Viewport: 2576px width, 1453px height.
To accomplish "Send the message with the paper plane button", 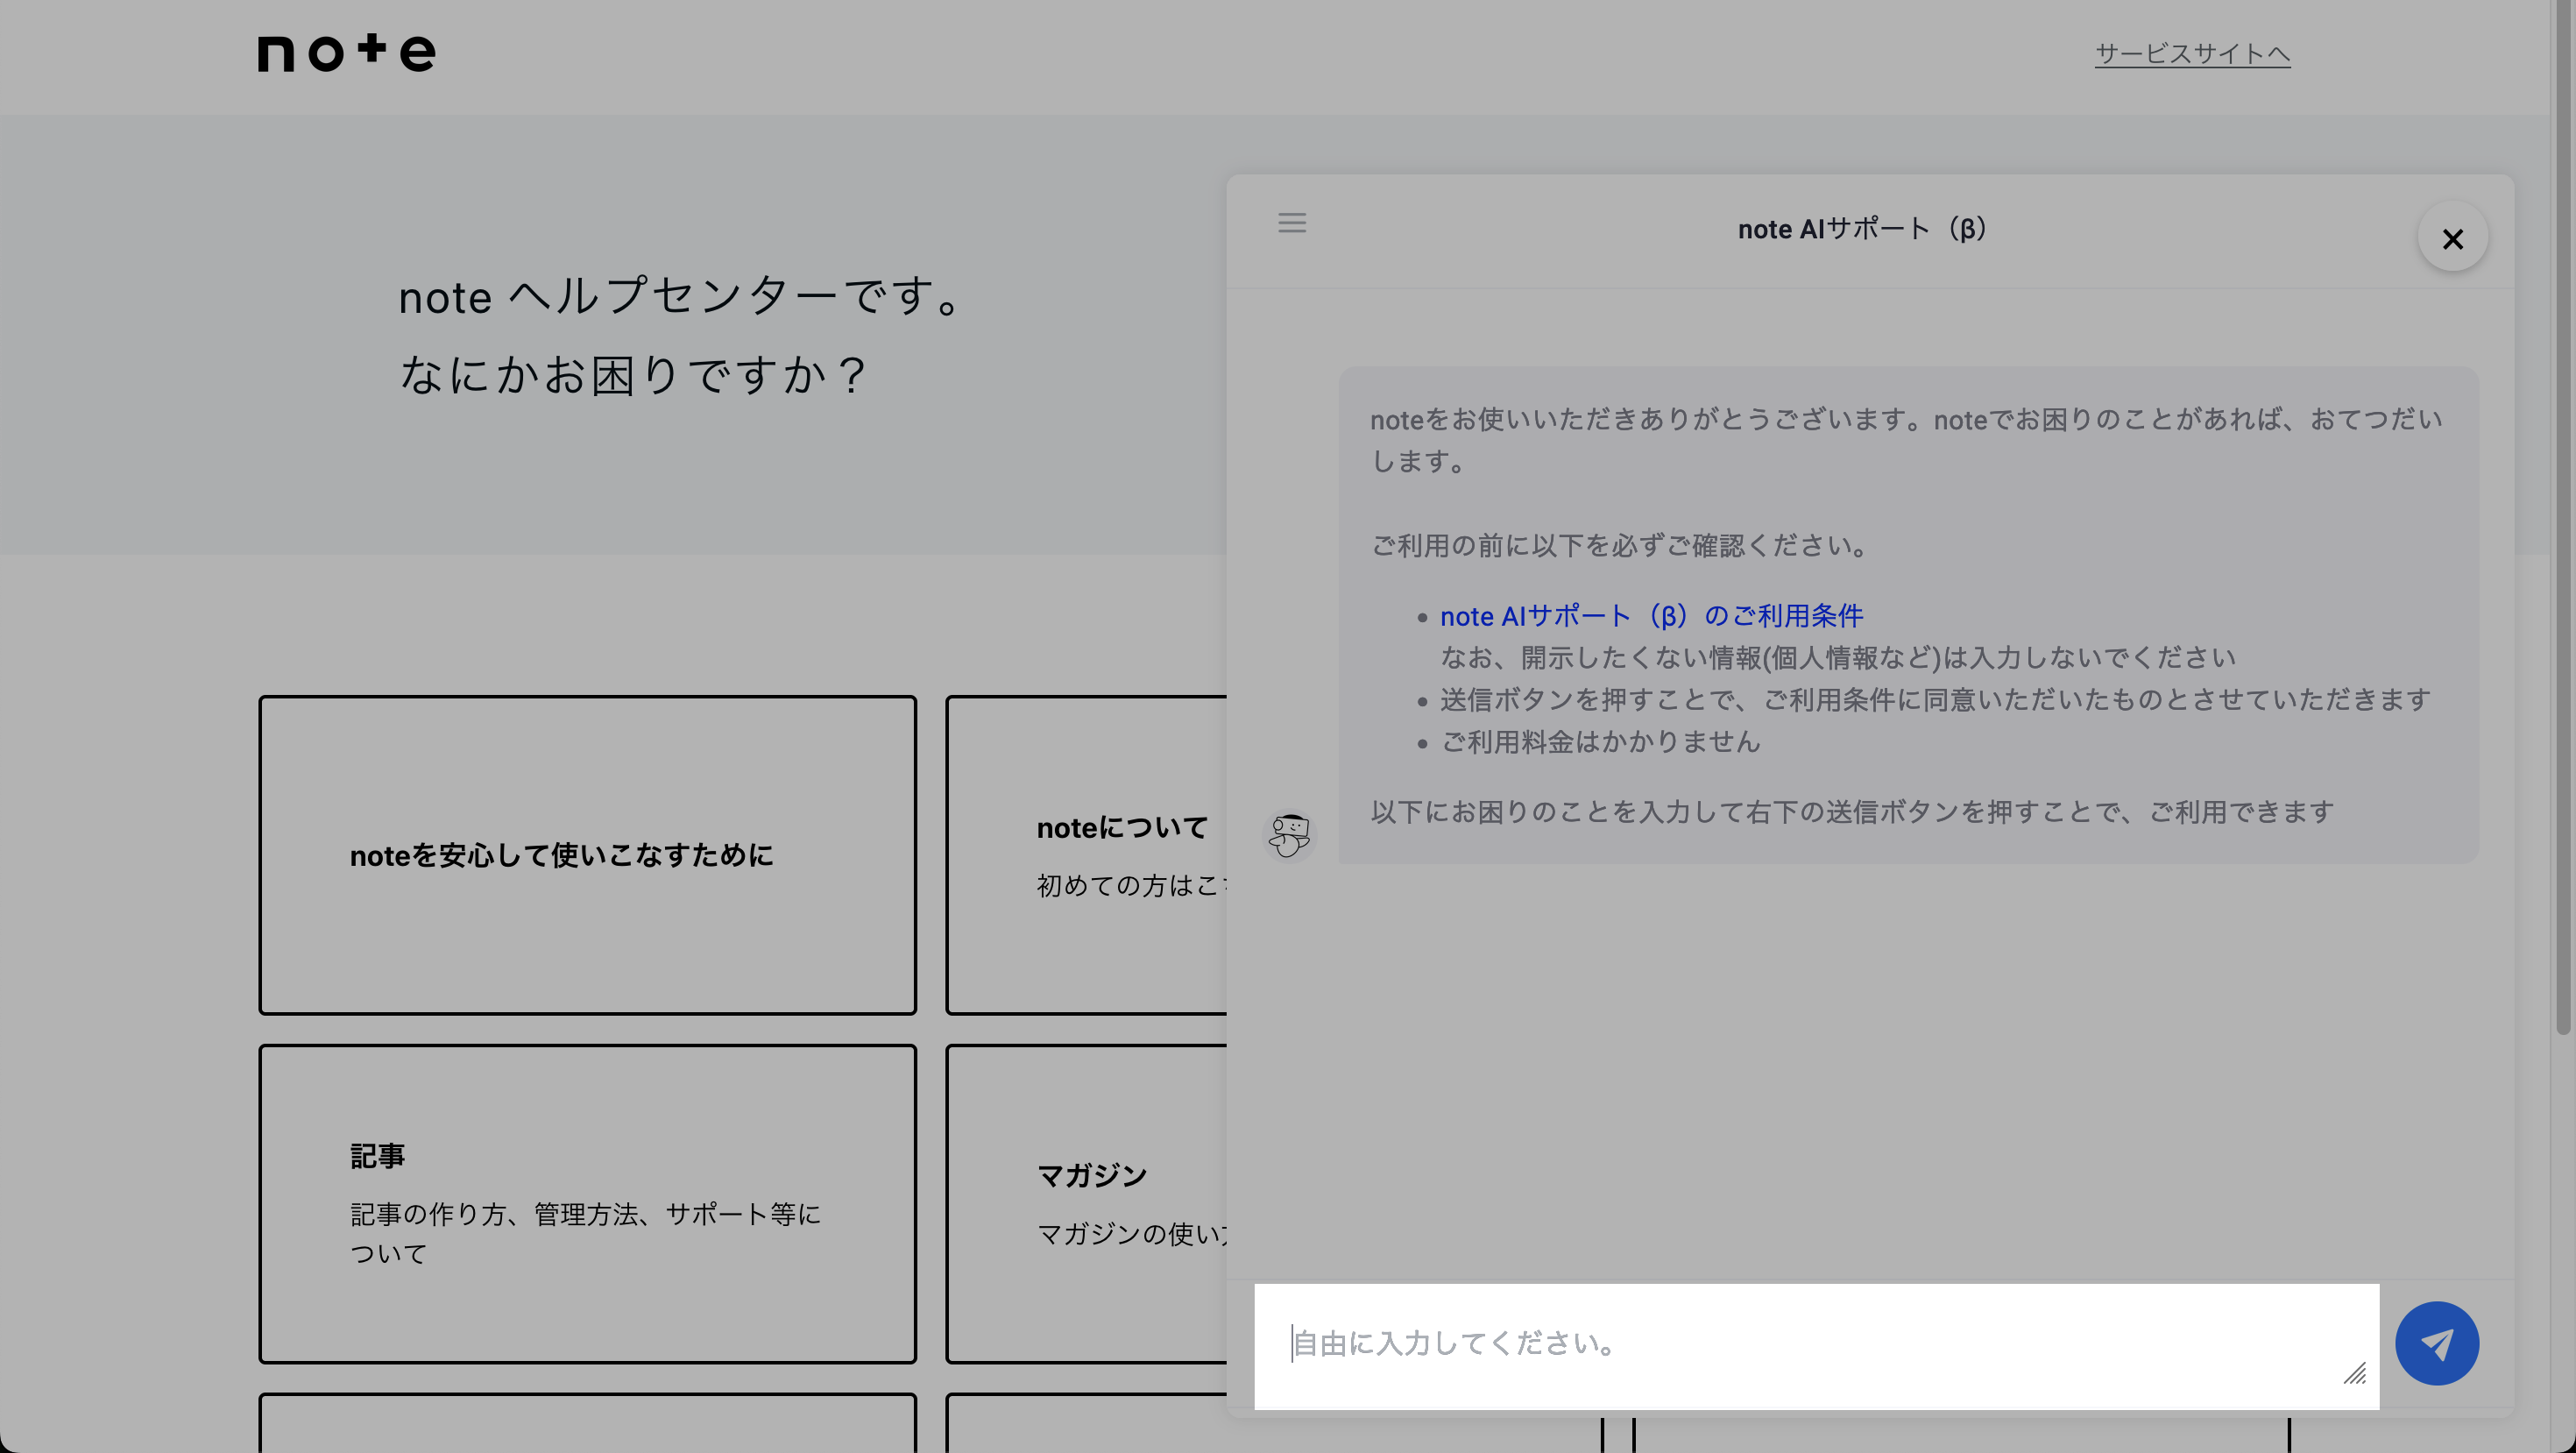I will [x=2436, y=1343].
